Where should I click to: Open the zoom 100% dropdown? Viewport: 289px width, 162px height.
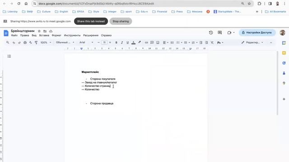coord(46,43)
